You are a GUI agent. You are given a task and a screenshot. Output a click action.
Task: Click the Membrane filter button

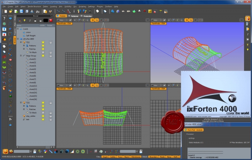click(136, 157)
